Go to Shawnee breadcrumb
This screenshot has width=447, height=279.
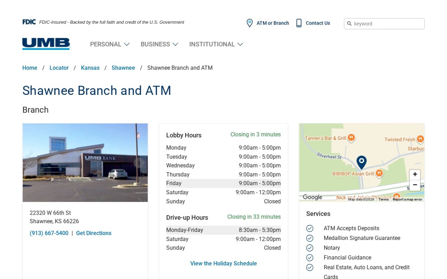(x=123, y=68)
